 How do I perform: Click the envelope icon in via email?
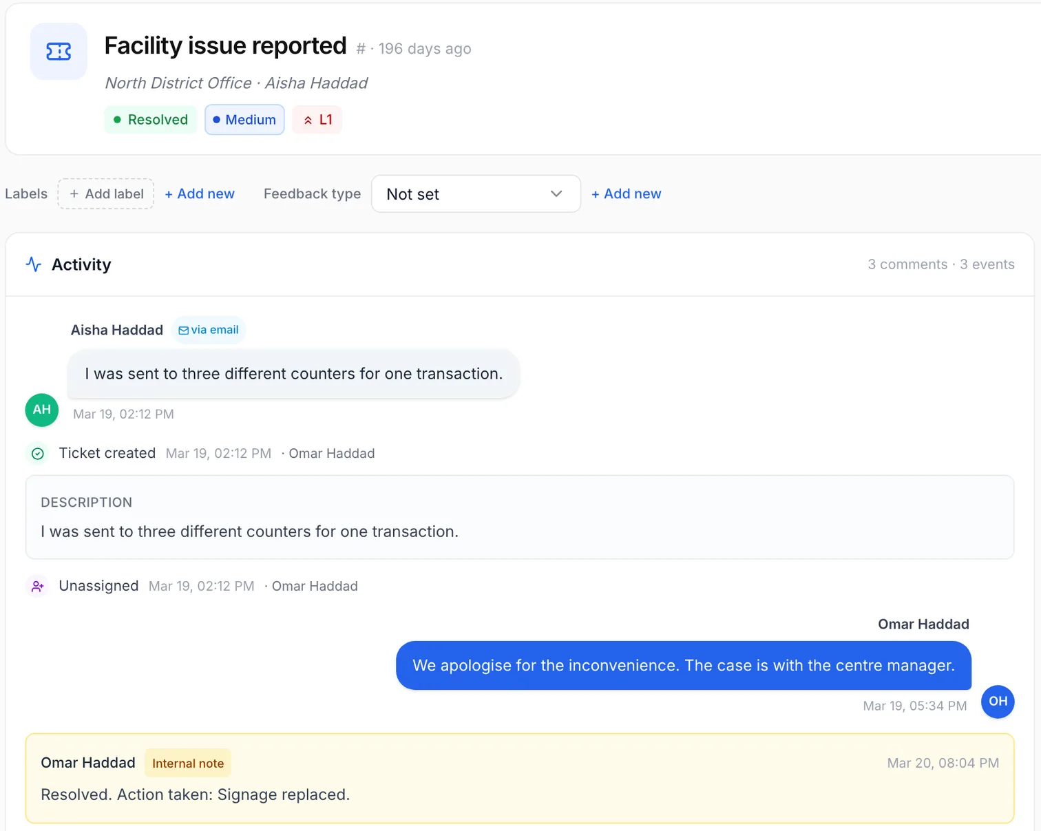click(183, 330)
